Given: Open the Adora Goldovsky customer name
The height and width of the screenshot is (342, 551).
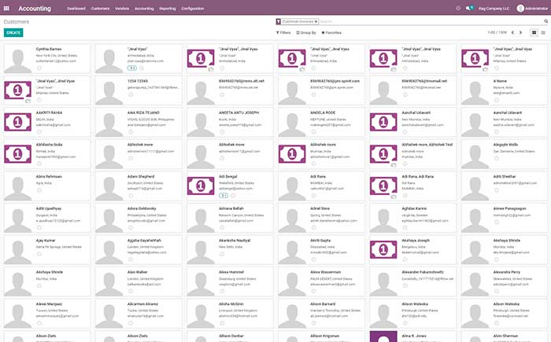Looking at the screenshot, I should click(142, 208).
